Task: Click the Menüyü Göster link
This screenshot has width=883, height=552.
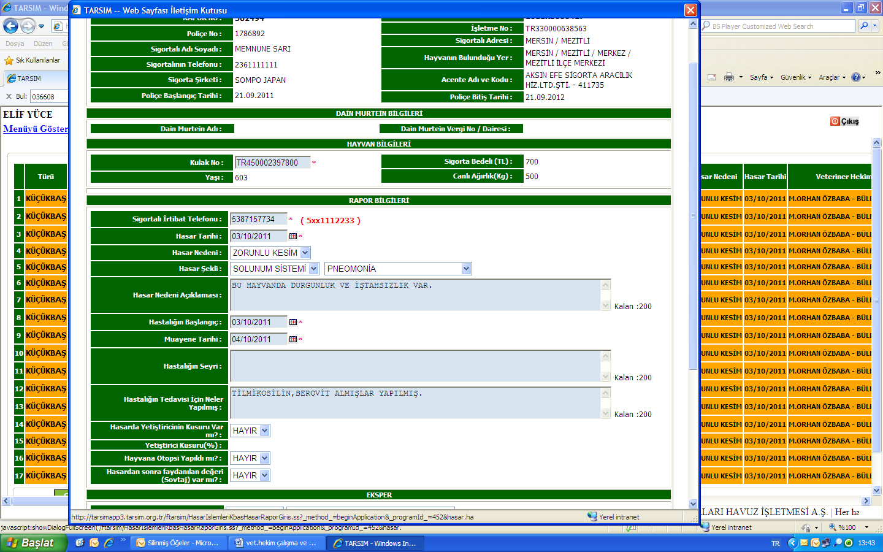Action: click(x=36, y=129)
